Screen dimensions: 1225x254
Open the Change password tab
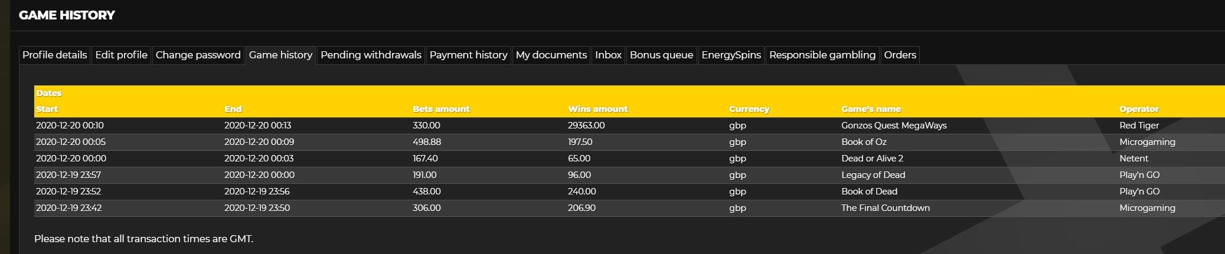click(x=198, y=55)
